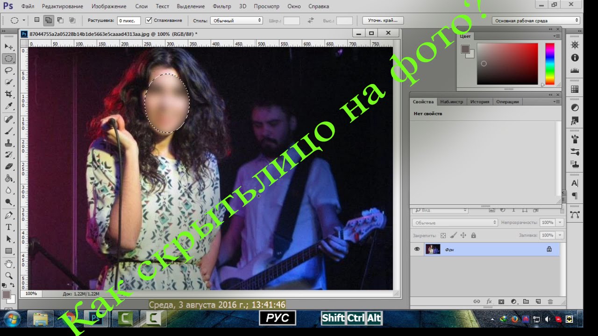Select the Path Selection tool

click(8, 238)
